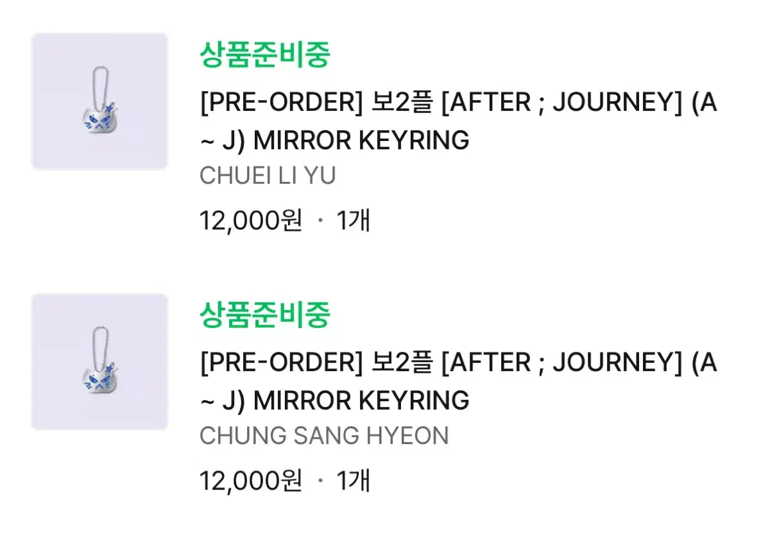
Task: Click the keyring charm in the bottom product image
Action: pos(99,379)
